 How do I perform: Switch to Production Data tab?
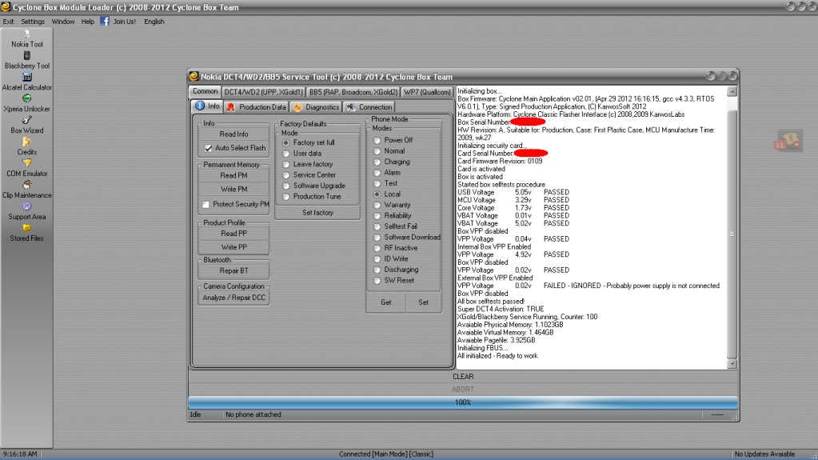(257, 106)
